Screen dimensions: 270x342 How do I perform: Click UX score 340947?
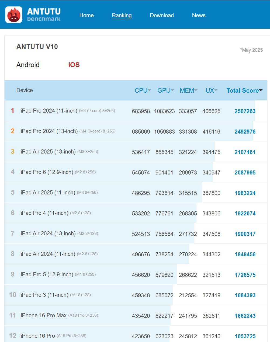point(212,173)
